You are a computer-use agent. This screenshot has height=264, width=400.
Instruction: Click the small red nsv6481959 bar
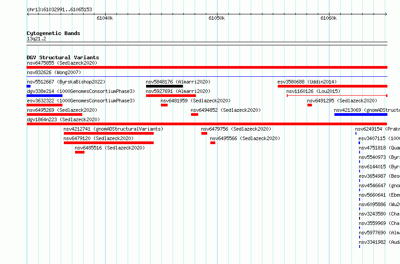164,105
